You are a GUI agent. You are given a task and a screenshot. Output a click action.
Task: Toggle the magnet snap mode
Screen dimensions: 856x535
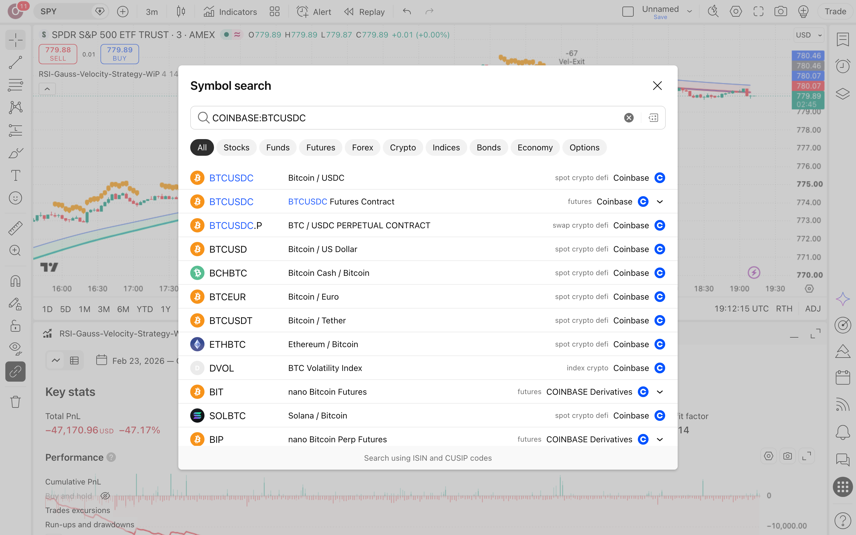tap(15, 281)
